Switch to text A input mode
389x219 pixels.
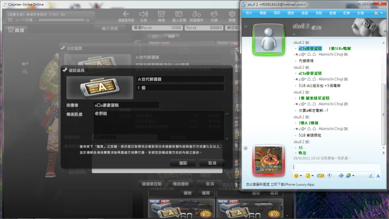pos(378,176)
